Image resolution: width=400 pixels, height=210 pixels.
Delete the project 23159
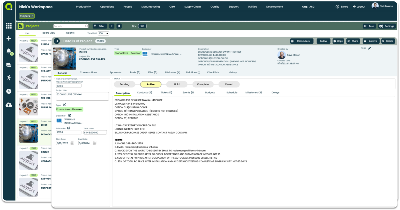(x=389, y=41)
